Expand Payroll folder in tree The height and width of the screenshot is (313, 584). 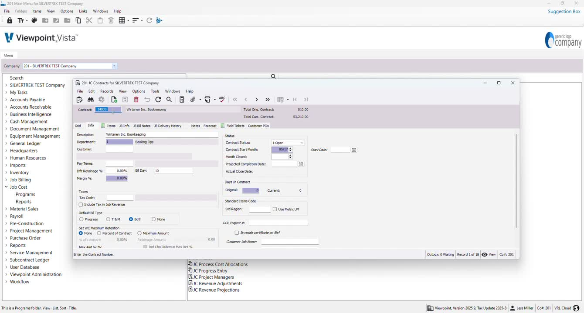coord(6,216)
